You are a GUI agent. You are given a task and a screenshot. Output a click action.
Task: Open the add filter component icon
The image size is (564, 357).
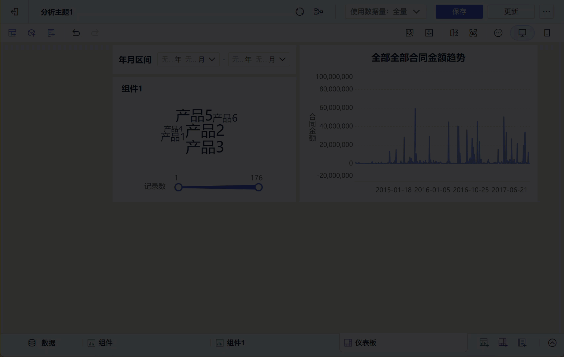(51, 33)
